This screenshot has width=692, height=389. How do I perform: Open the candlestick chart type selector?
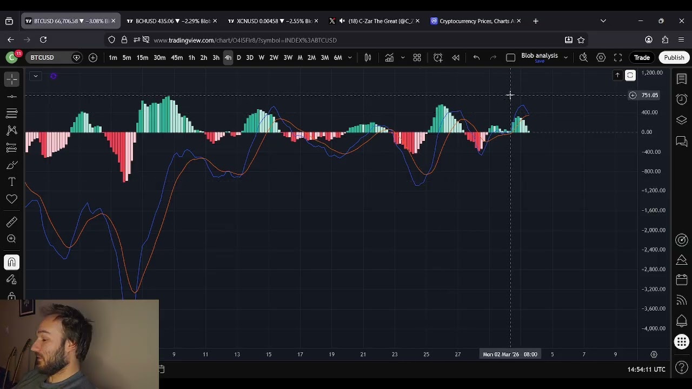tap(368, 57)
